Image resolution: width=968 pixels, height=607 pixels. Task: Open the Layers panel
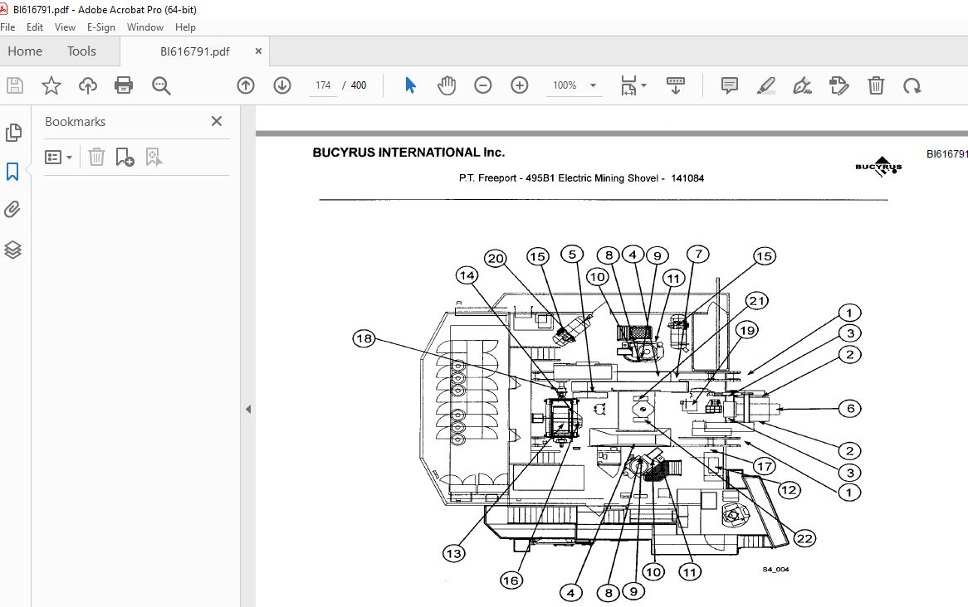[13, 250]
